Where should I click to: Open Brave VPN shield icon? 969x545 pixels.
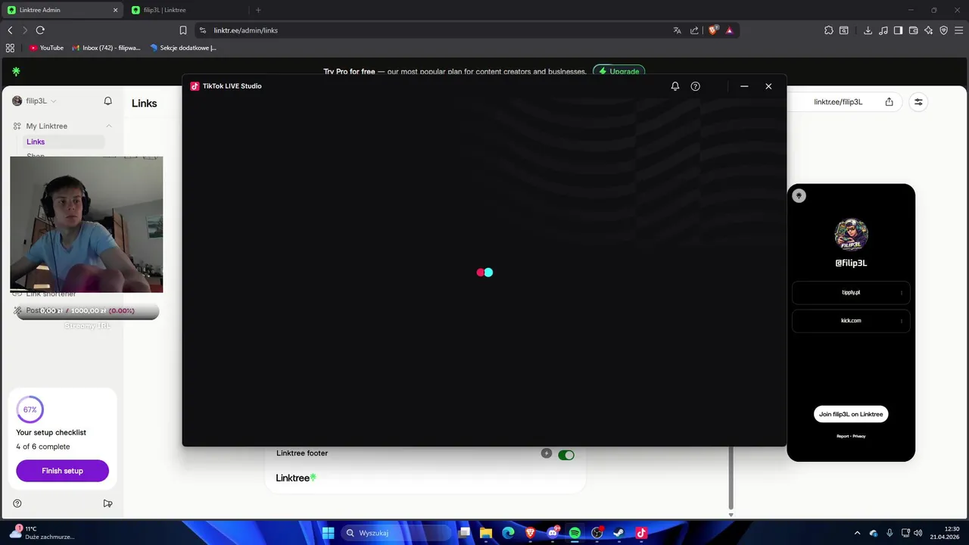(x=943, y=30)
